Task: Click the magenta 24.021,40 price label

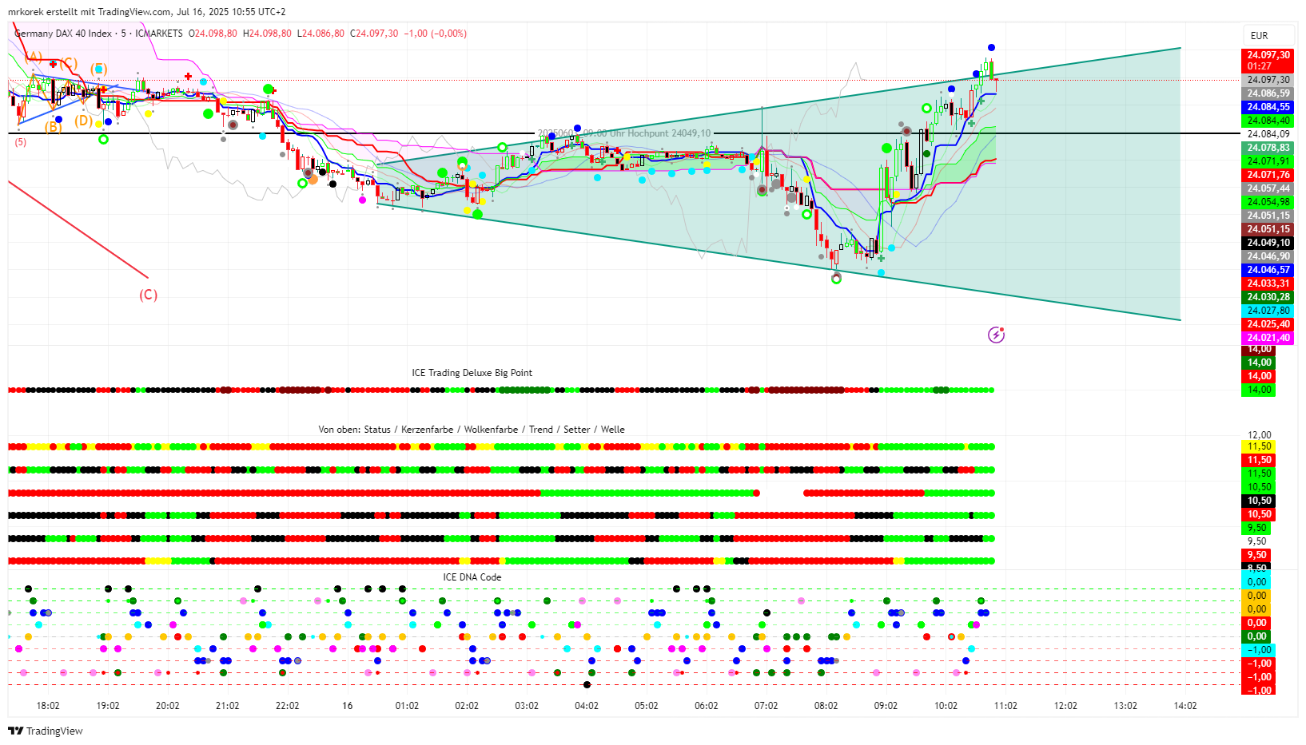Action: point(1268,338)
